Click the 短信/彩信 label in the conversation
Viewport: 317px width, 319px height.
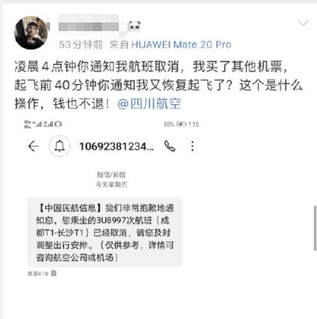coord(111,174)
